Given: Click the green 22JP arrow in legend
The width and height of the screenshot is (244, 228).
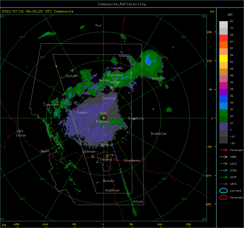Looking at the screenshot, I should tap(223, 177).
